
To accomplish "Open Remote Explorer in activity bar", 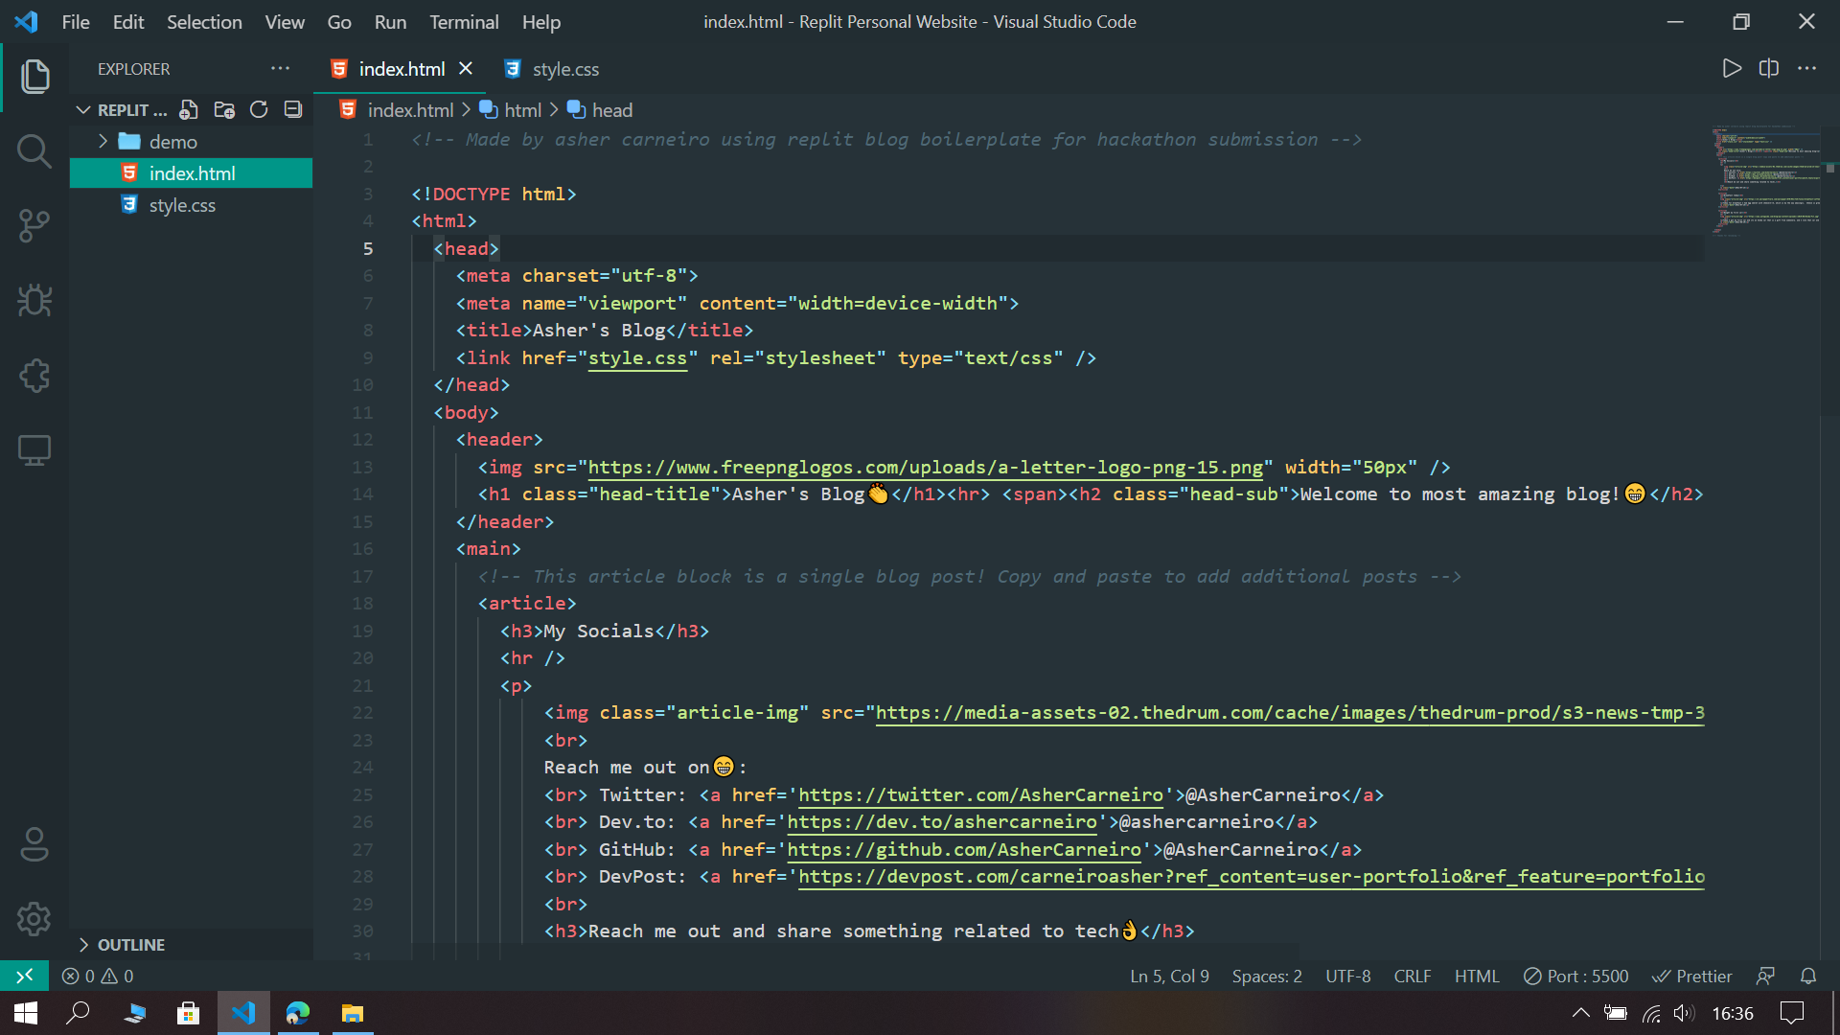I will [34, 450].
